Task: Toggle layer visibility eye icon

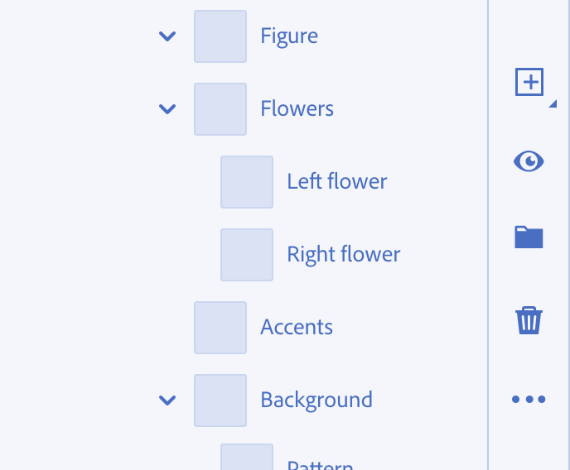Action: tap(529, 161)
